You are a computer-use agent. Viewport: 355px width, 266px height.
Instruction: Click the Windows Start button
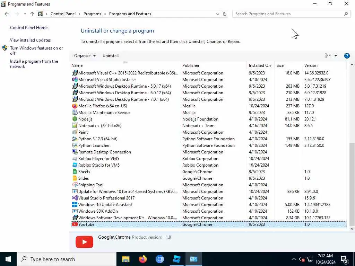[x=8, y=259]
